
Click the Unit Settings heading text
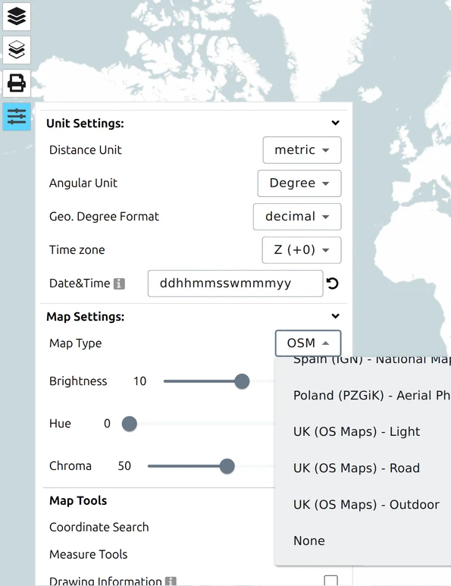point(85,124)
